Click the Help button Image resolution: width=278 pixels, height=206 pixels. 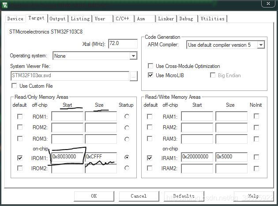(x=254, y=196)
